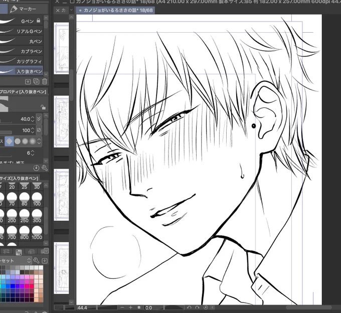Rotate canvas right icon
This screenshot has height=313, width=341.
(x=197, y=307)
